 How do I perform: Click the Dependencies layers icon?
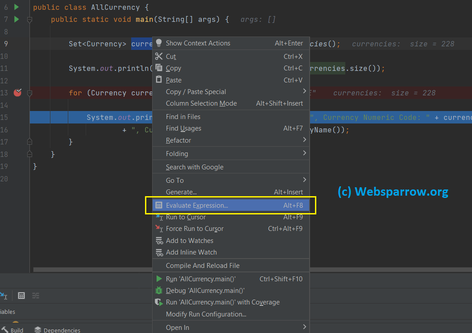click(x=37, y=330)
